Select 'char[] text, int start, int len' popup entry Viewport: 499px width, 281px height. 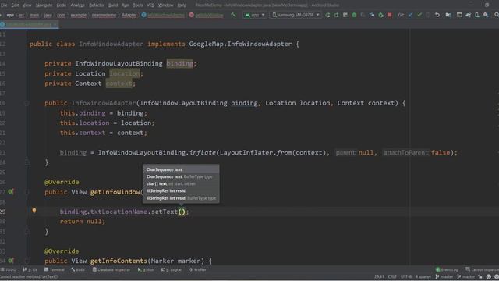[181, 184]
